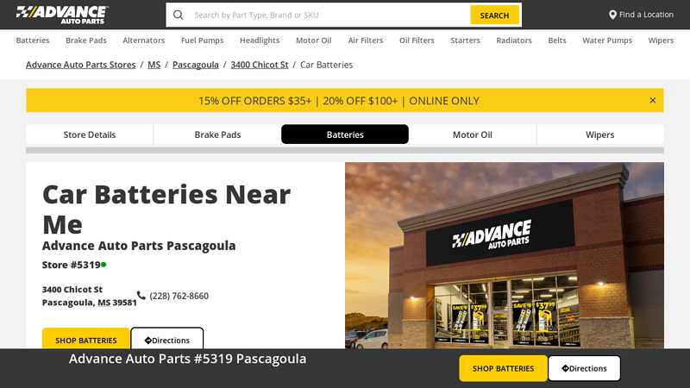Click the green open-status dot
Image resolution: width=690 pixels, height=388 pixels.
point(103,265)
